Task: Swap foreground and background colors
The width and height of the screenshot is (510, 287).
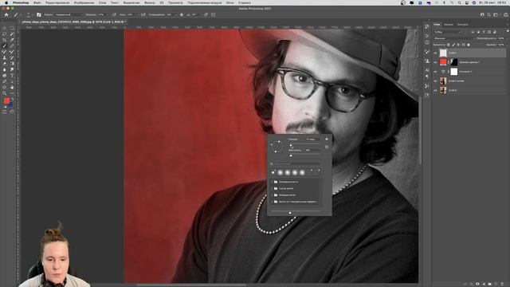Action: (x=13, y=99)
